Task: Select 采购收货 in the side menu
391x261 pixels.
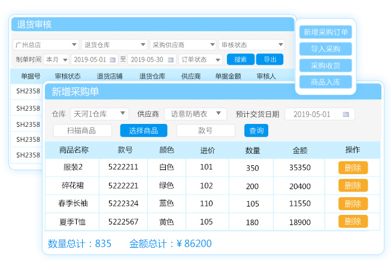Action: [326, 65]
